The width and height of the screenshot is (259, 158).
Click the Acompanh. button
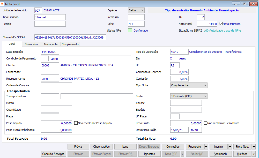click(x=221, y=154)
